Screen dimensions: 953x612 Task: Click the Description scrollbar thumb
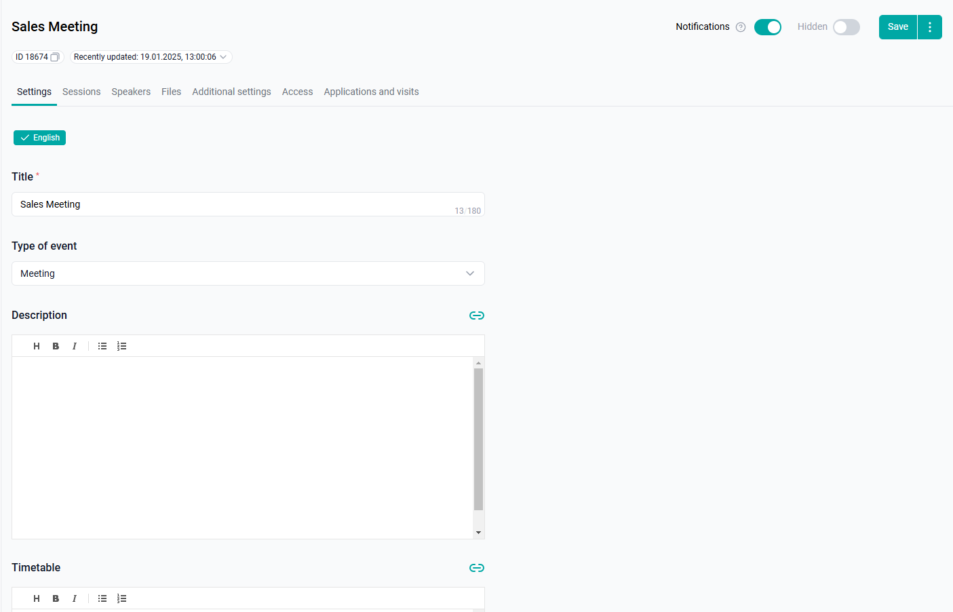(478, 439)
